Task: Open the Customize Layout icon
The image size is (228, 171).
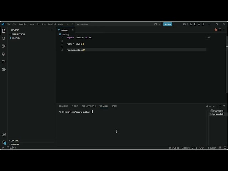Action: point(191,24)
